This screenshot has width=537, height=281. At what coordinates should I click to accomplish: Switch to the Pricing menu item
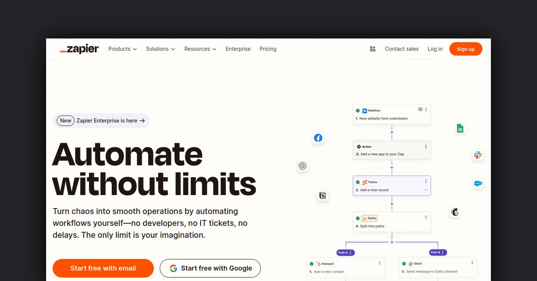(268, 49)
